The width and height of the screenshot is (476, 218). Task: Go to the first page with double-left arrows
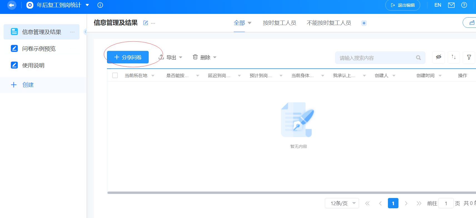pyautogui.click(x=367, y=203)
